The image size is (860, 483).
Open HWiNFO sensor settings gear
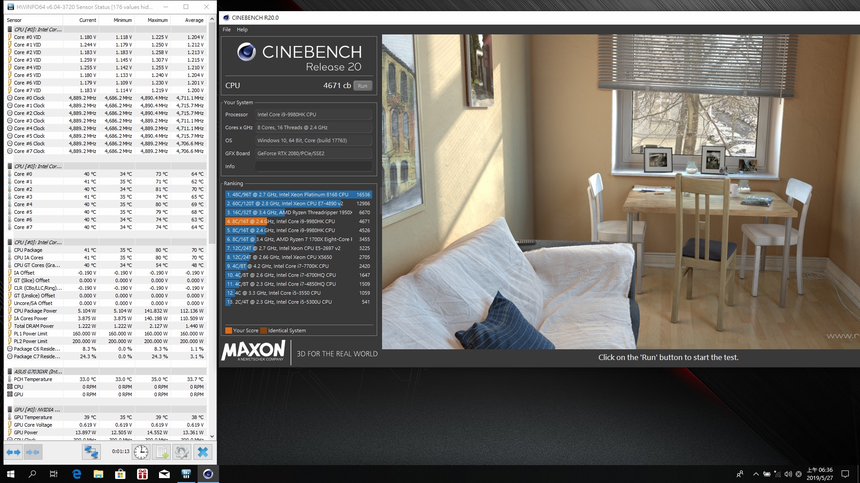point(181,452)
